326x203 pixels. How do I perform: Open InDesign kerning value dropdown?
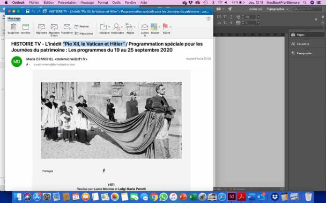(x=259, y=17)
